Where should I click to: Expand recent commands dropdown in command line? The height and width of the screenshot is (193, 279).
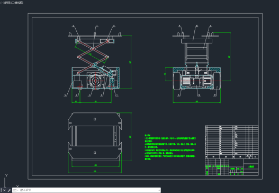[x=16, y=190]
